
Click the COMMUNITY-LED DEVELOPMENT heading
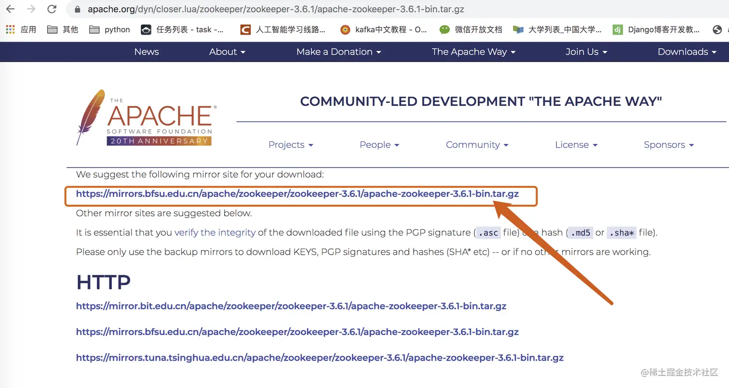point(481,101)
